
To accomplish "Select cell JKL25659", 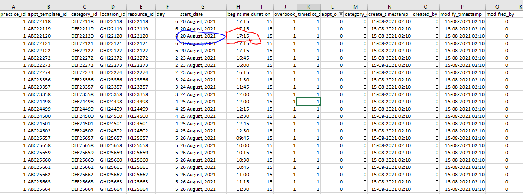I will [140, 153].
